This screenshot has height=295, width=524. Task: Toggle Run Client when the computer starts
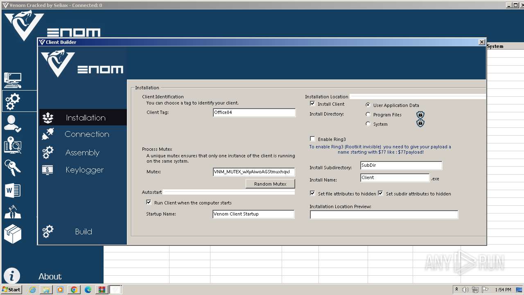(x=149, y=202)
